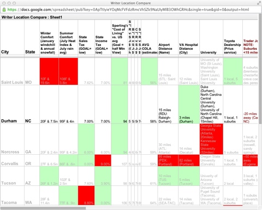The width and height of the screenshot is (262, 210).
Task: Click the green '3.90%' Tucson income tax cell
Action: coord(103,176)
